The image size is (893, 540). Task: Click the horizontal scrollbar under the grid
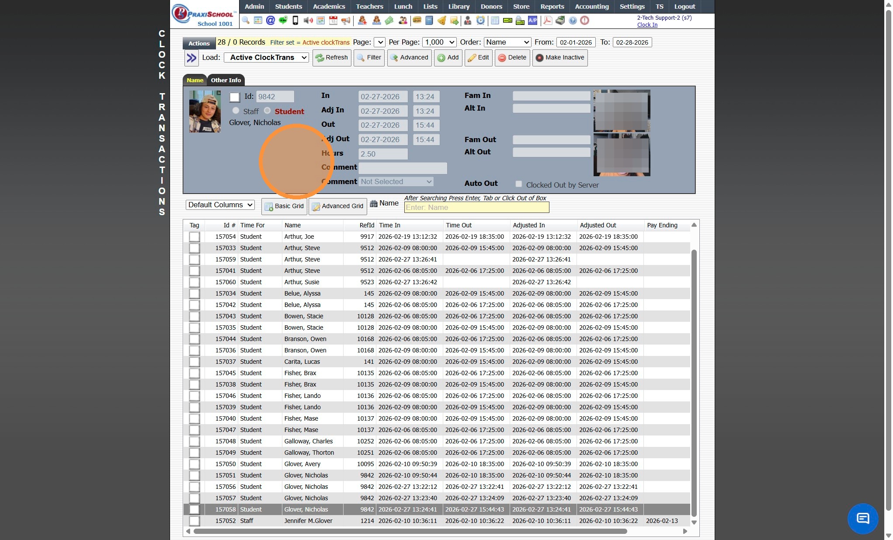click(410, 531)
